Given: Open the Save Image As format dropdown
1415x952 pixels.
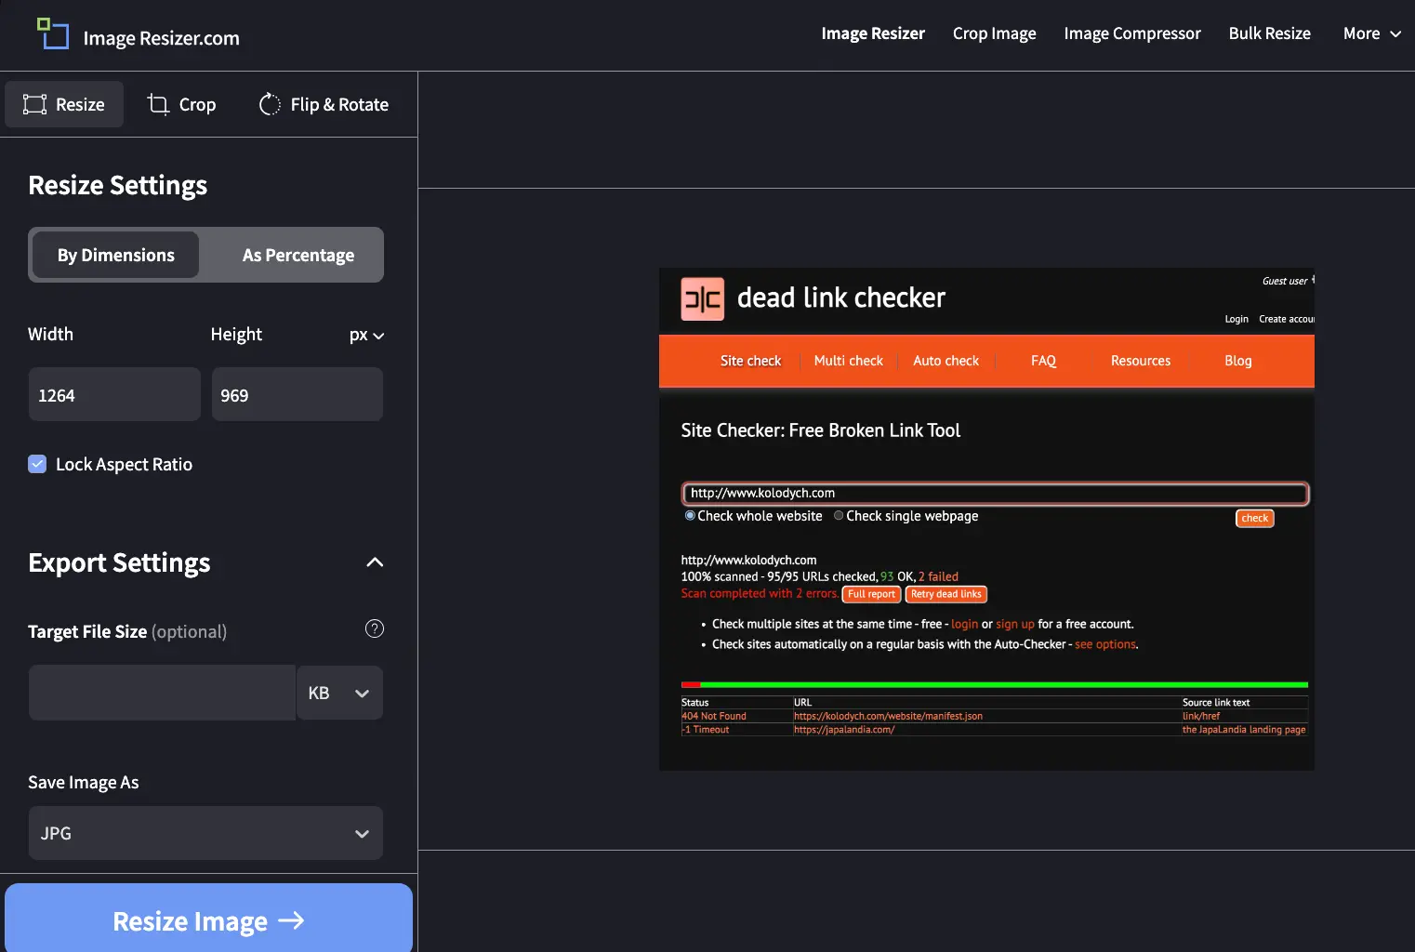Looking at the screenshot, I should 205,833.
